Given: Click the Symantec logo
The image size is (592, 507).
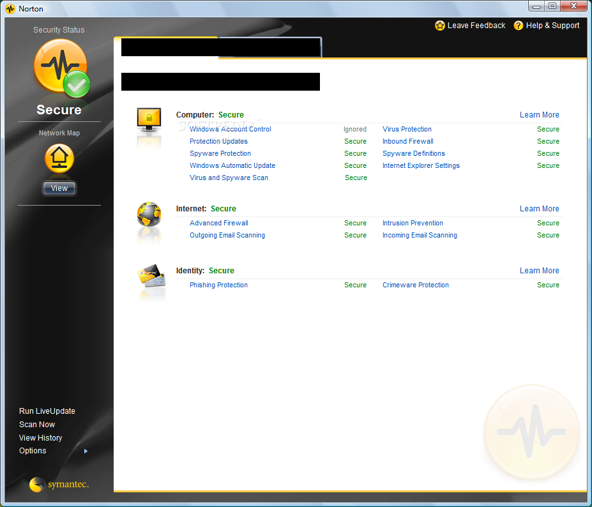Looking at the screenshot, I should (x=59, y=485).
